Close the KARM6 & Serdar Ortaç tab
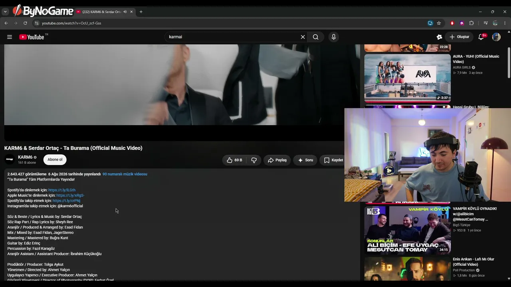511x287 pixels. click(x=131, y=12)
